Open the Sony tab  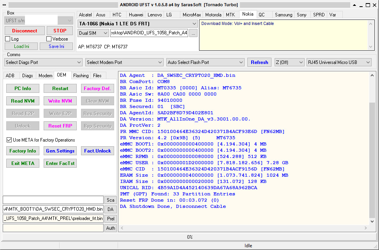point(301,15)
